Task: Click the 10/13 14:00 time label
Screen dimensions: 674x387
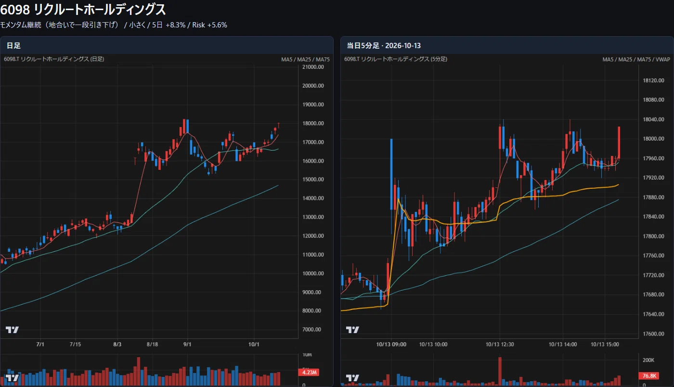Action: 563,345
